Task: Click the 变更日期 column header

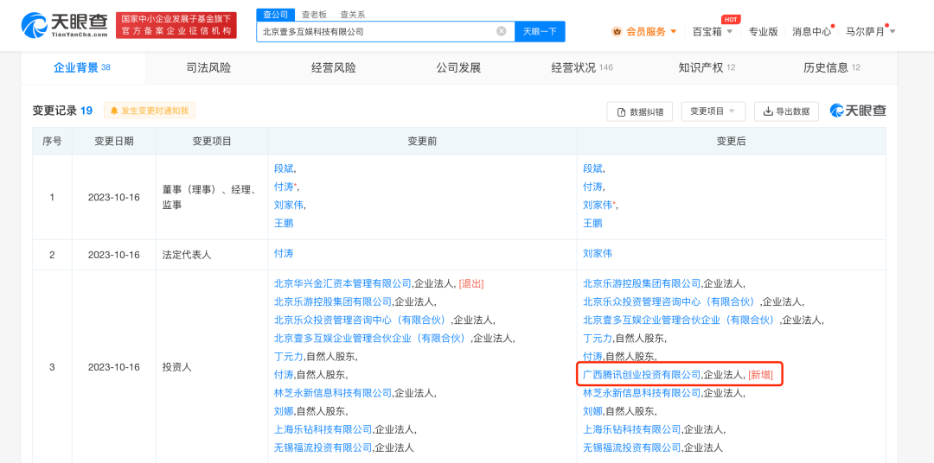Action: 114,141
